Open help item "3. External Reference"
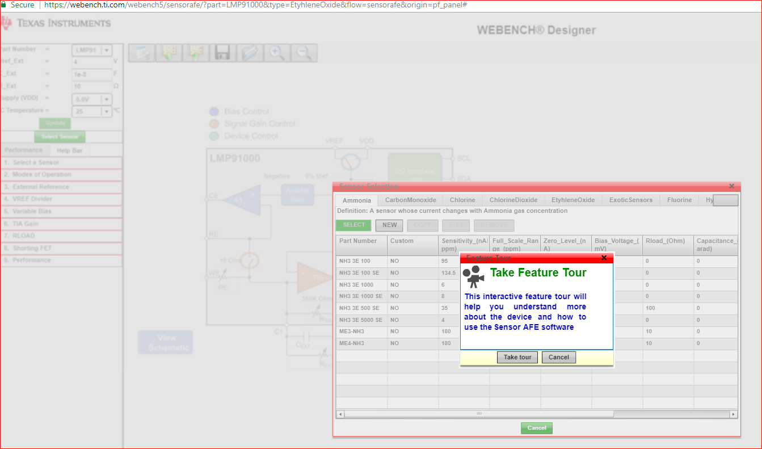Image resolution: width=762 pixels, height=449 pixels. [x=61, y=187]
